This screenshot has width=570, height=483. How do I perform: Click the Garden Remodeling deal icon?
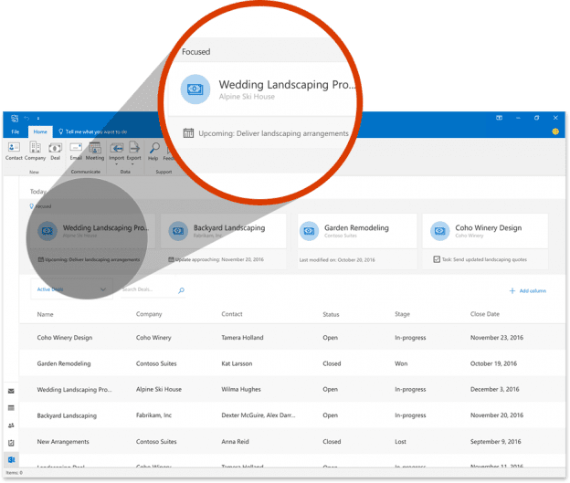pos(309,231)
